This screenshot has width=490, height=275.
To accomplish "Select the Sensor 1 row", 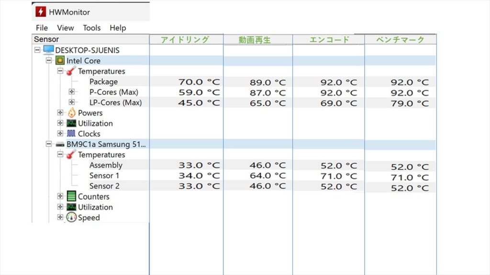I will (104, 176).
